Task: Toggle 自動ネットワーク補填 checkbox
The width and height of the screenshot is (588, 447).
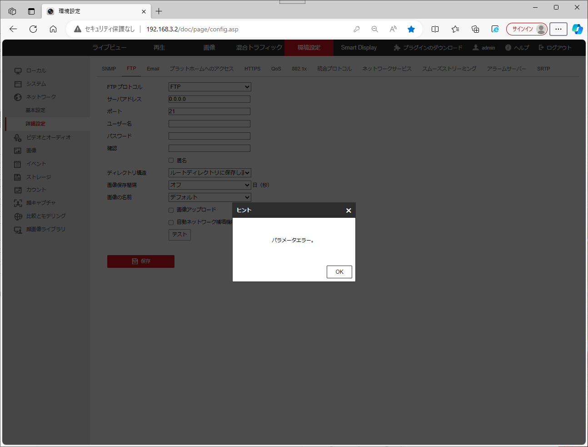Action: click(x=171, y=222)
